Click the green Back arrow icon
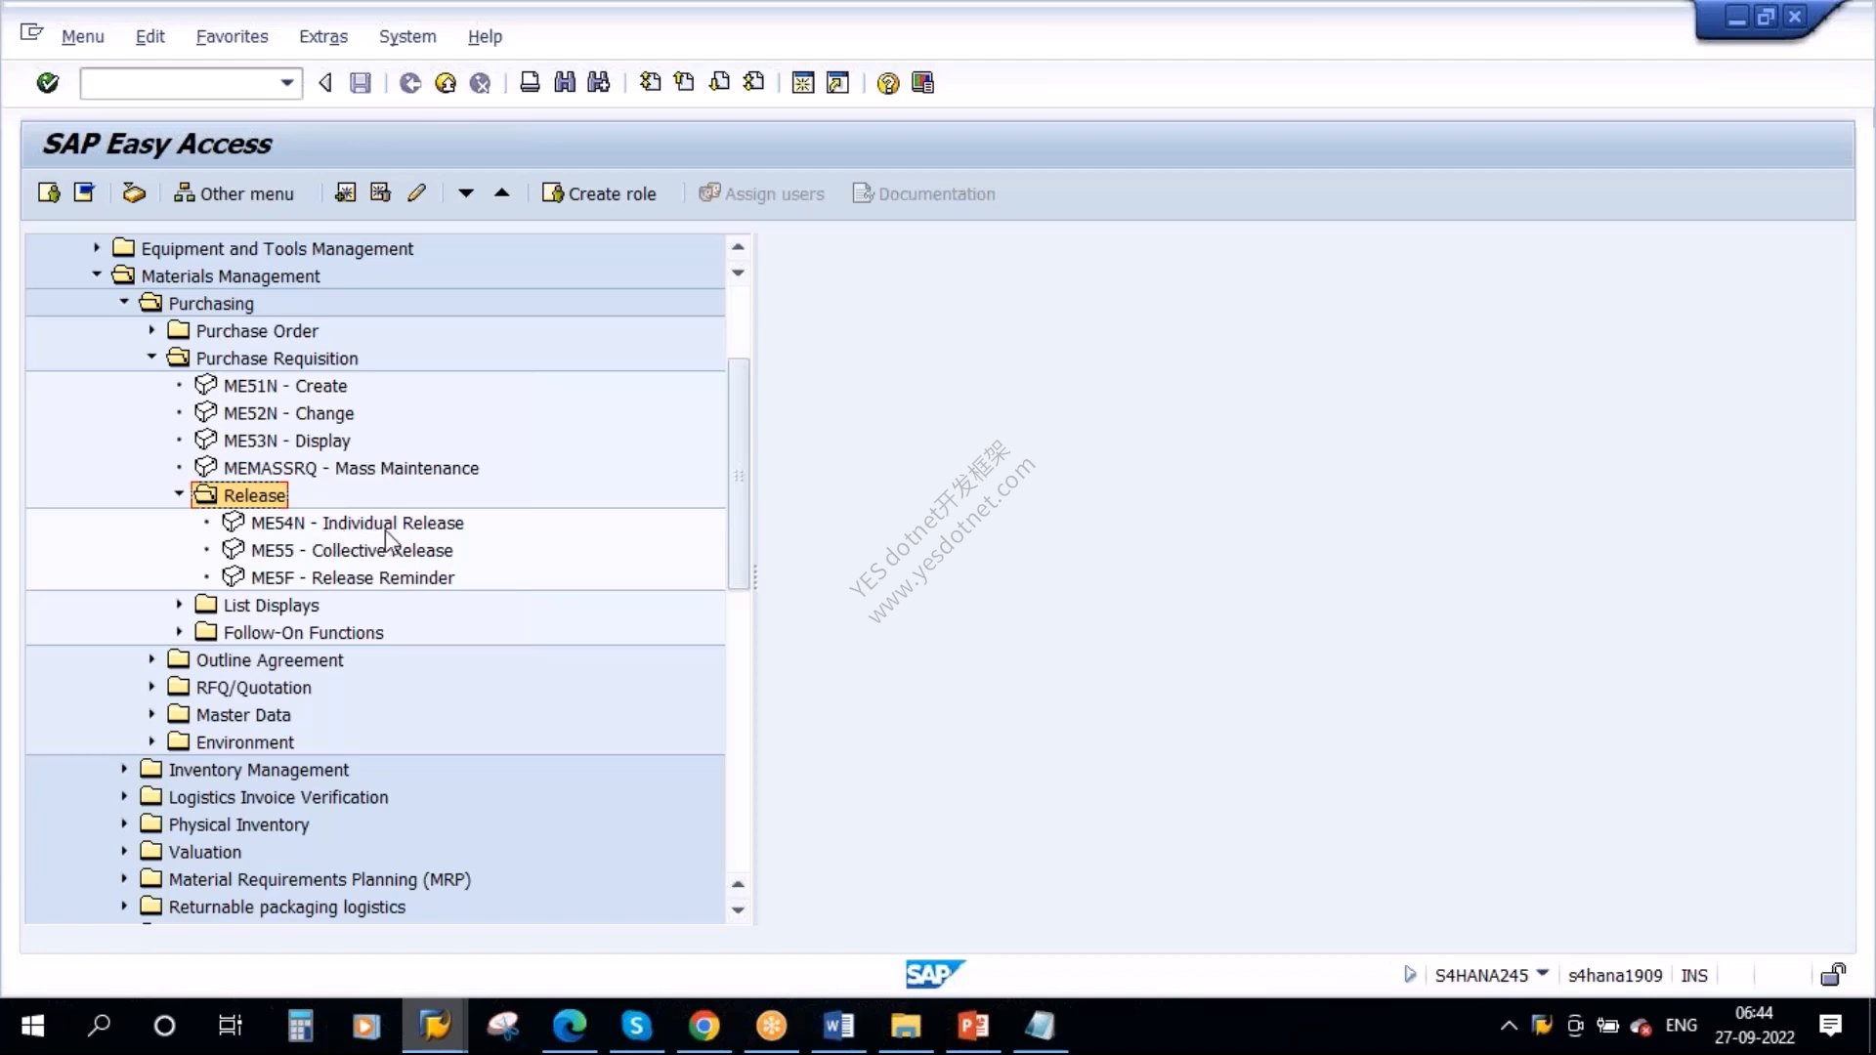This screenshot has width=1876, height=1055. pos(410,83)
